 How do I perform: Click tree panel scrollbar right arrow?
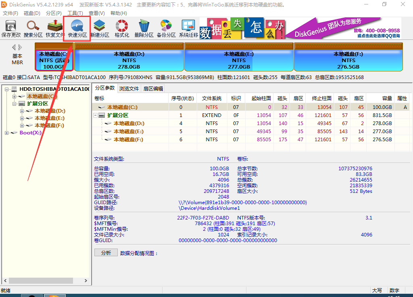coord(86,281)
